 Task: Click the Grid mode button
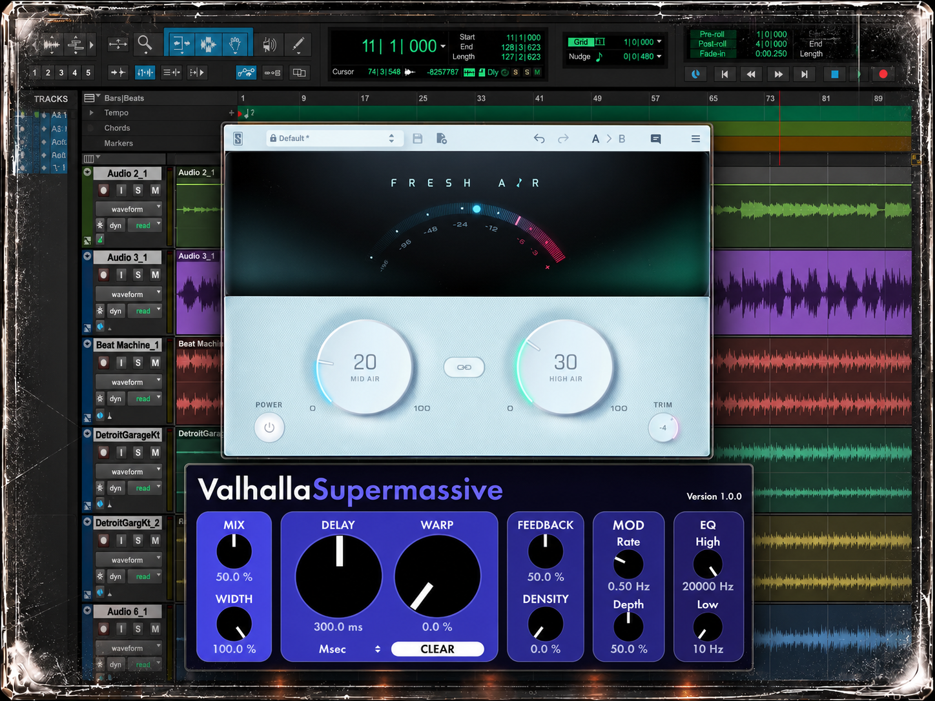[581, 42]
